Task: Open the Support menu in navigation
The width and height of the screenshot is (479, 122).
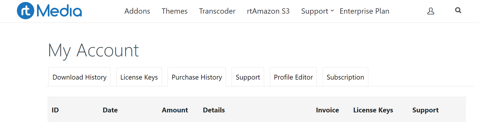Action: [x=315, y=11]
